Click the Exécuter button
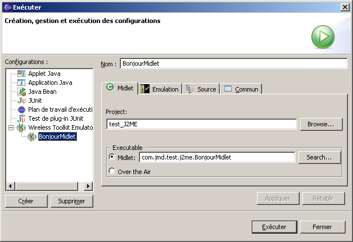Image resolution: width=353 pixels, height=242 pixels. coord(274,227)
